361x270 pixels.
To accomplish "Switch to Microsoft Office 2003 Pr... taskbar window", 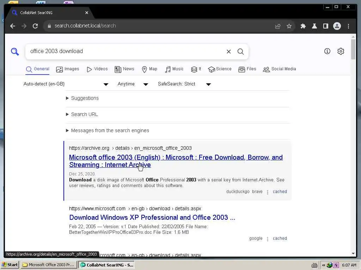I will click(x=49, y=265).
